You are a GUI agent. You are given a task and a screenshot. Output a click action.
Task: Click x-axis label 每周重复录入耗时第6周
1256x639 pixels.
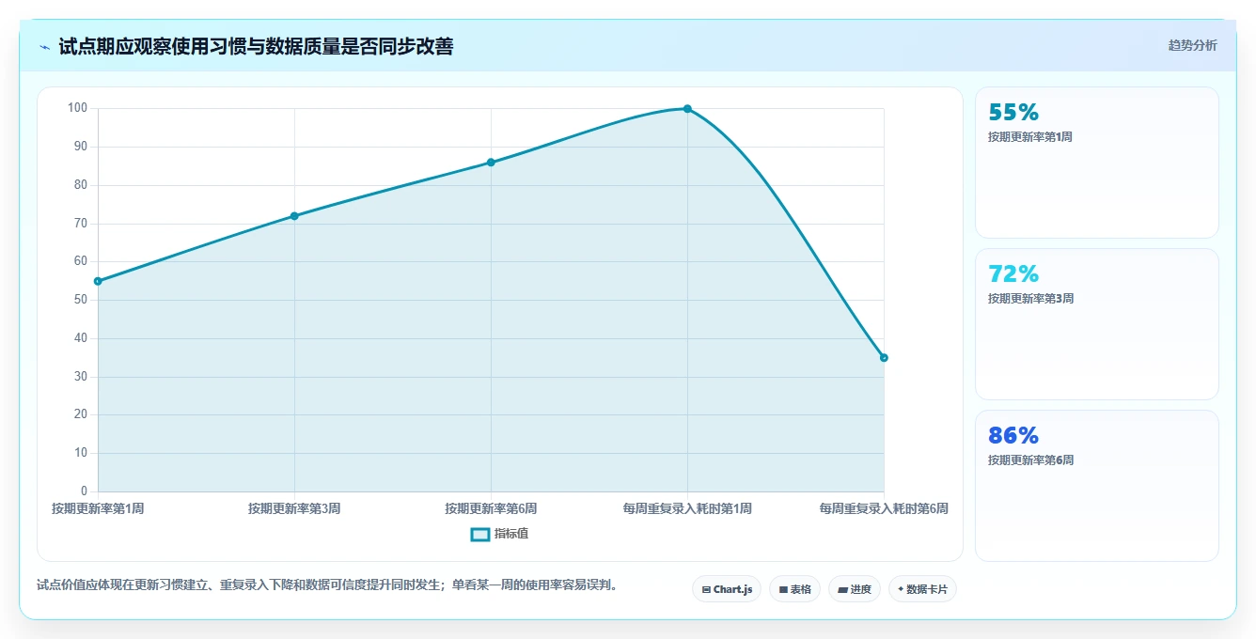click(884, 508)
